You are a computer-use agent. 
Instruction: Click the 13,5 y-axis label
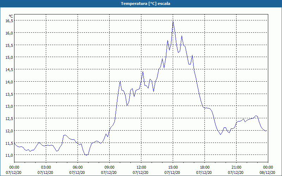pos(9,94)
